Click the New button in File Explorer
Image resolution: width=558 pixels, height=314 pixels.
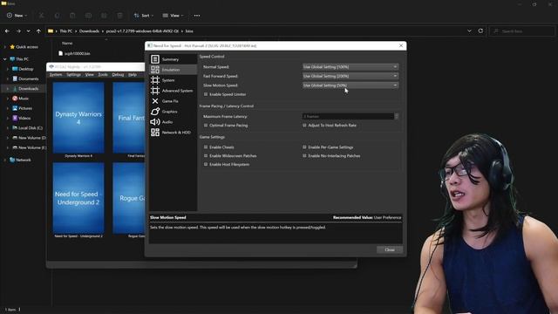point(16,16)
